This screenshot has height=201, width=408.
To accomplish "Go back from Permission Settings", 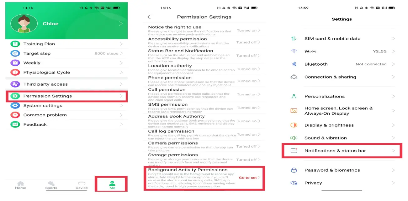I will tap(149, 17).
